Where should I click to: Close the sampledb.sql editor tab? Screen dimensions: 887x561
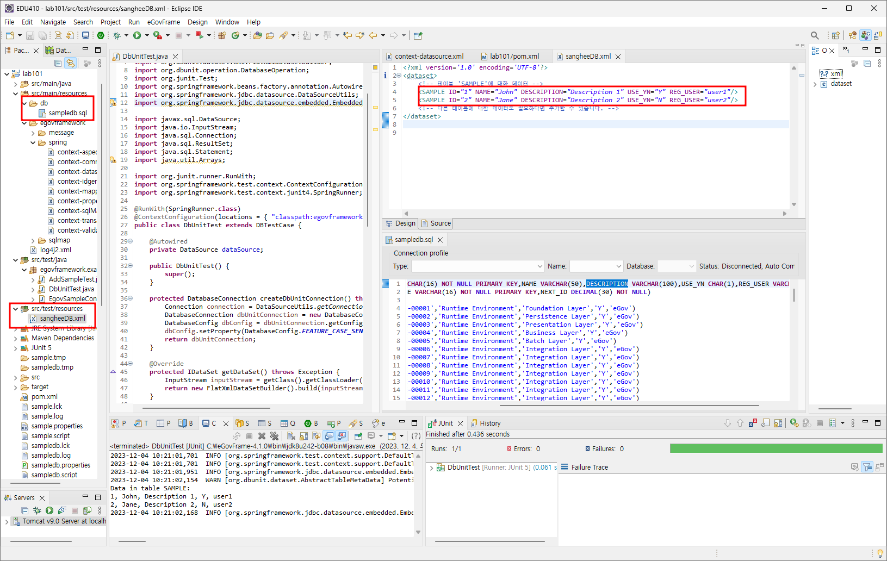coord(441,240)
